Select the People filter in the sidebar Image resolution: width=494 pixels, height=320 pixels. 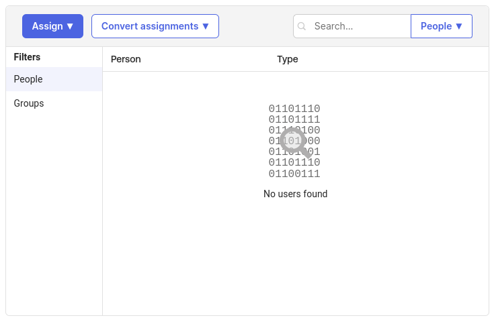[28, 79]
